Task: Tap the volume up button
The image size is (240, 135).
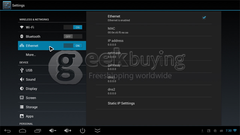Action: (68, 130)
